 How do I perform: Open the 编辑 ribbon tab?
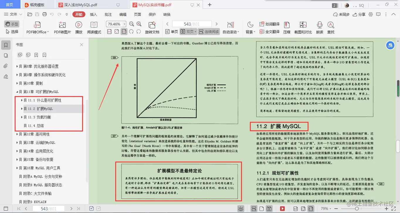click(123, 14)
